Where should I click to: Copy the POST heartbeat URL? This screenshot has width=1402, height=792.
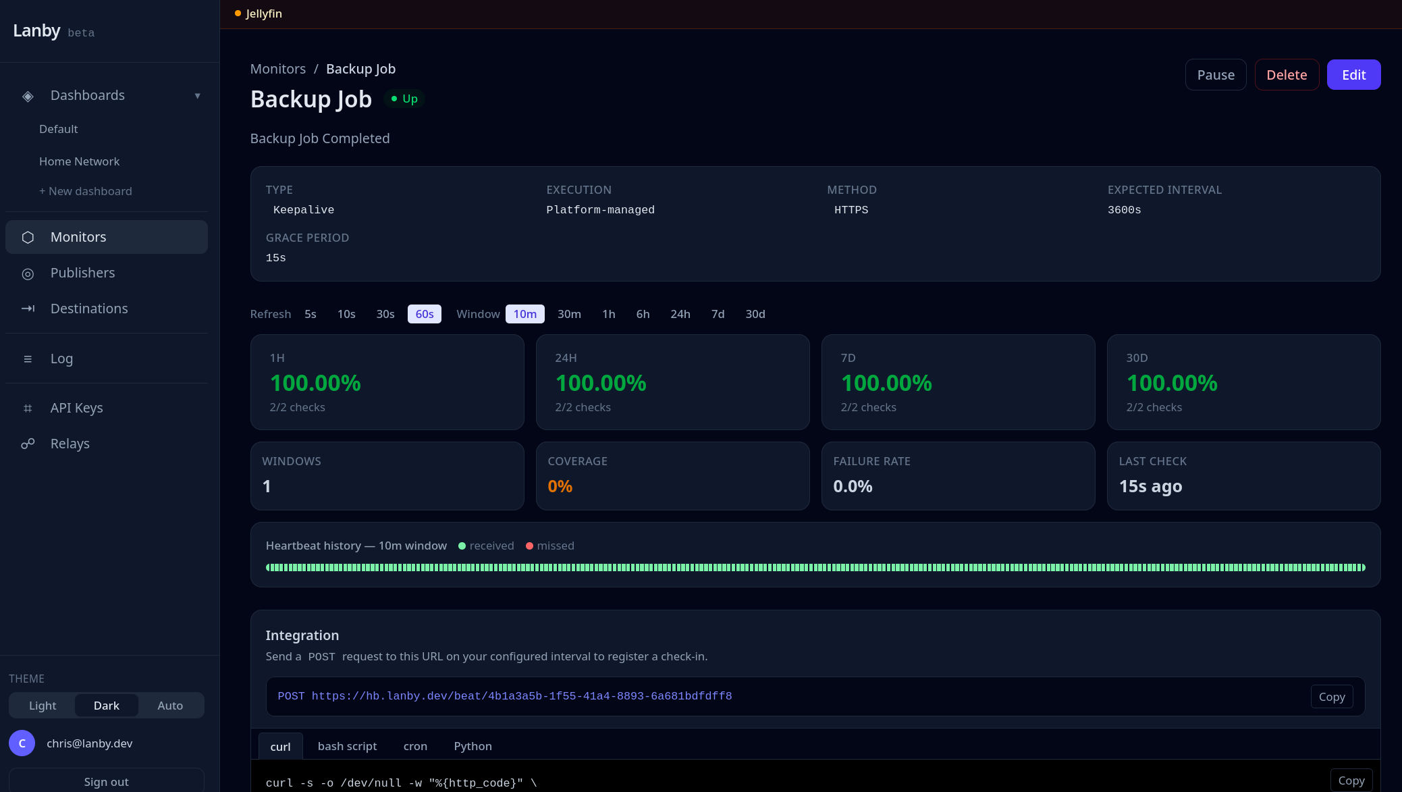(1332, 697)
